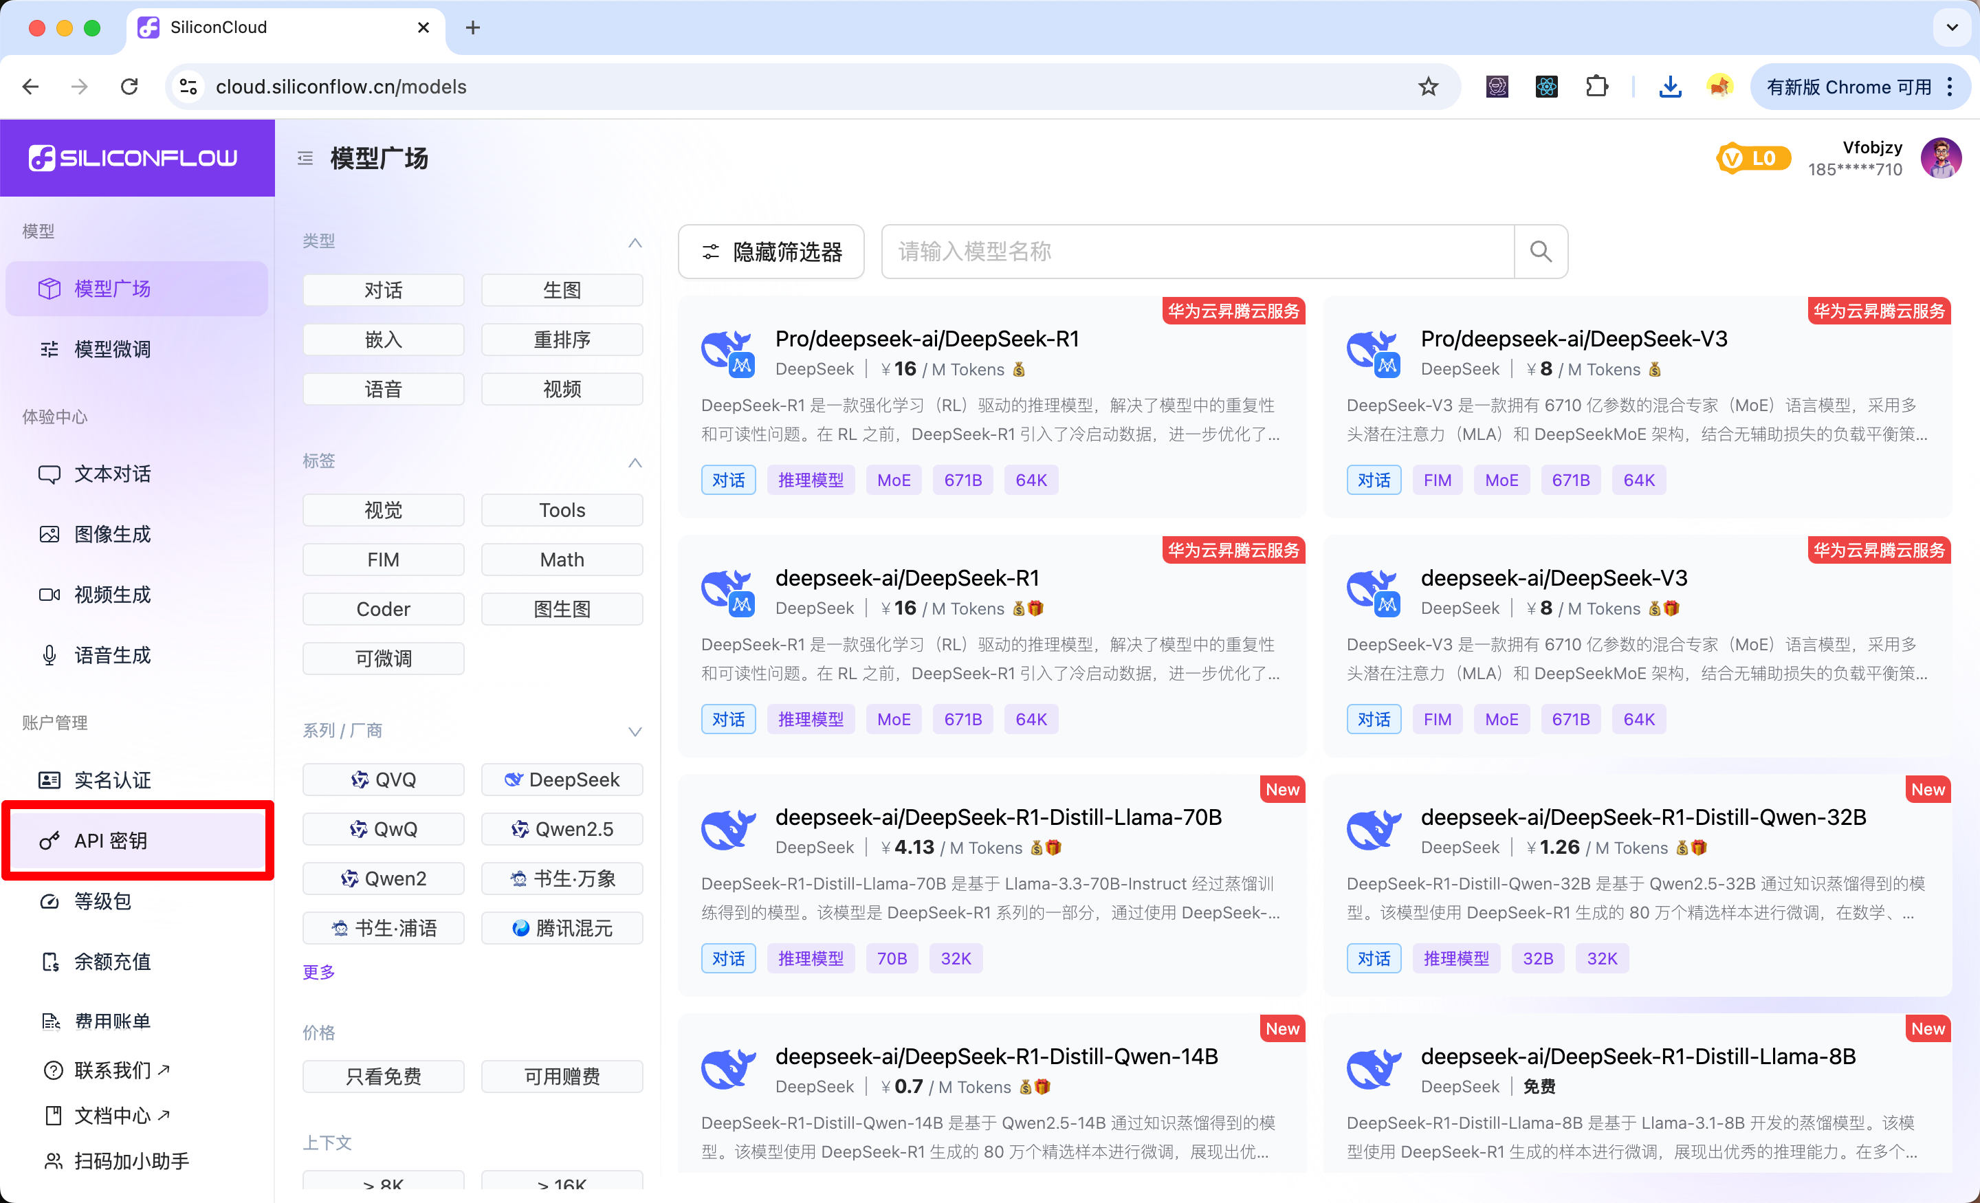Filter by 视频 type
Viewport: 1980px width, 1203px height.
562,389
